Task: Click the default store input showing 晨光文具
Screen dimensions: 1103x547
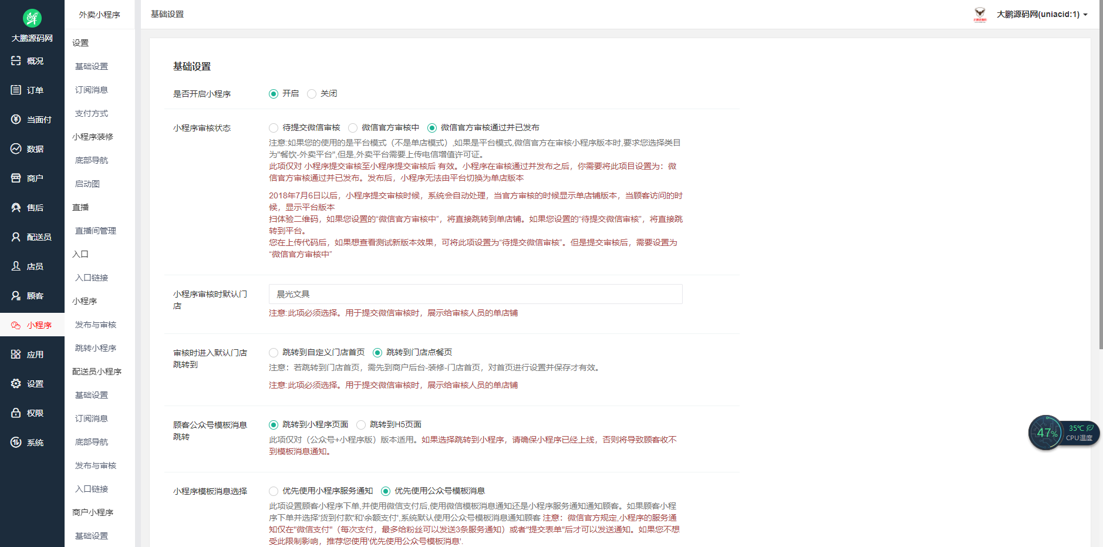Action: tap(475, 294)
